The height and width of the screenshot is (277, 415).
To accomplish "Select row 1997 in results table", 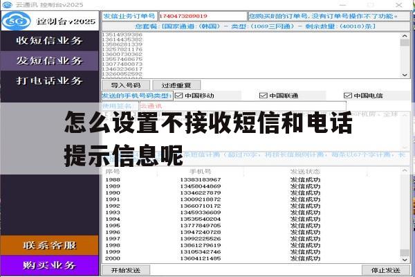I will (252, 238).
